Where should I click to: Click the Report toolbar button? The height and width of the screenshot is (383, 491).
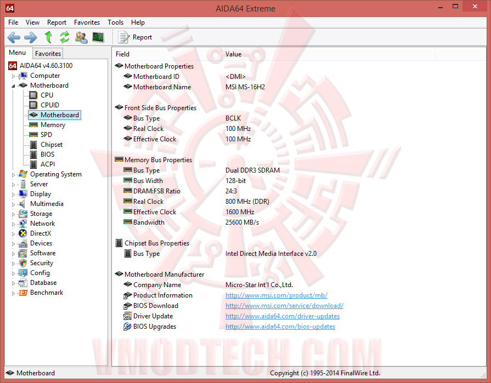tap(135, 37)
